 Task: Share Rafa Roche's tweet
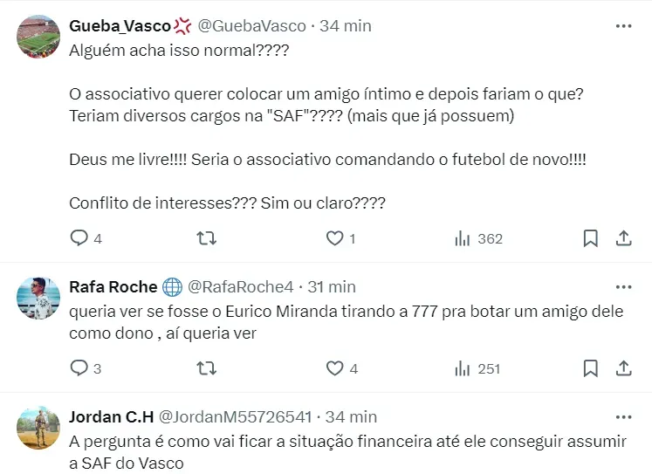(623, 368)
